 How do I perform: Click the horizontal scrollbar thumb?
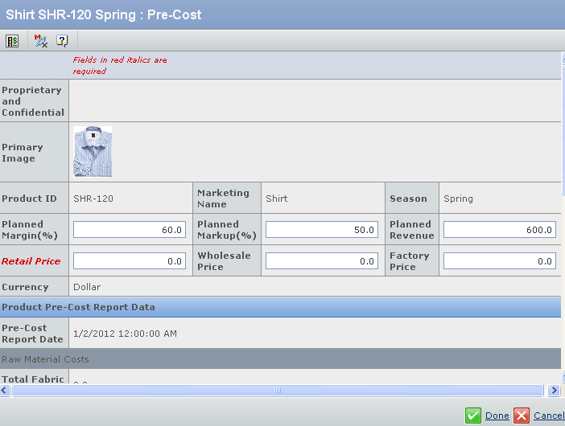278,390
